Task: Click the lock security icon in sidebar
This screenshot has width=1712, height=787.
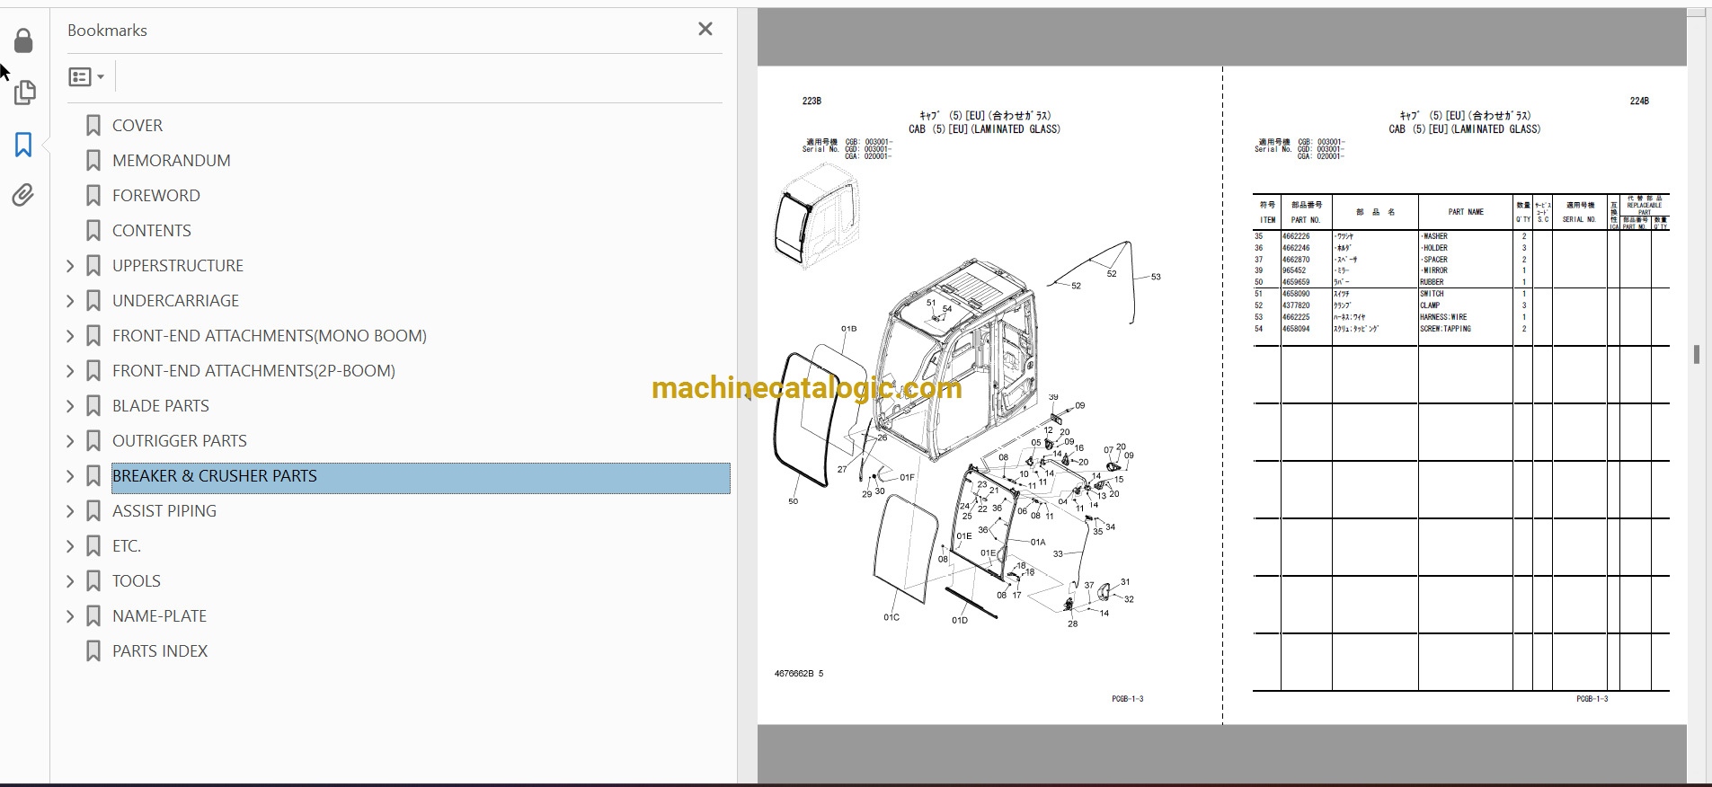Action: (x=23, y=40)
